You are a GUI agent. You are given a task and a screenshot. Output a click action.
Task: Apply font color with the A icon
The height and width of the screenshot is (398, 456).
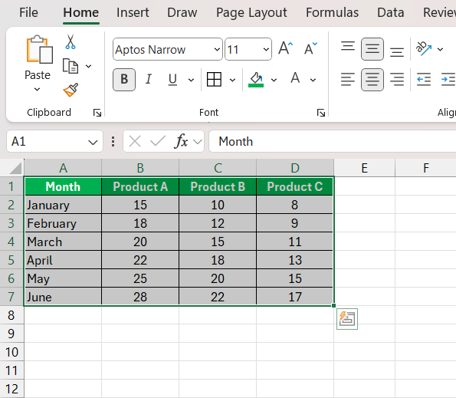(295, 78)
